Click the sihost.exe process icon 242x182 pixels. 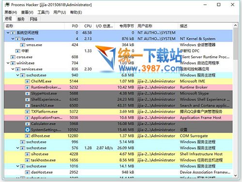pos(28,154)
